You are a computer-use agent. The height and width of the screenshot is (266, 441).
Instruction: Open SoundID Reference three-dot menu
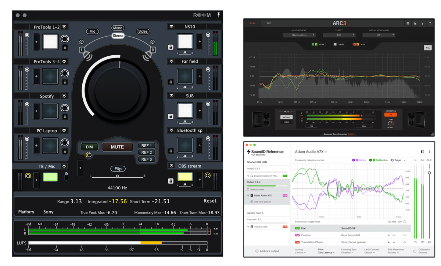[x=429, y=152]
